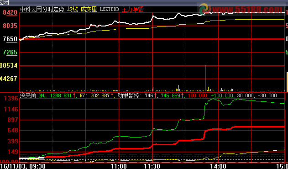The image size is (288, 169).
Task: Click the 399 indicator axis value
Action: click(13, 141)
